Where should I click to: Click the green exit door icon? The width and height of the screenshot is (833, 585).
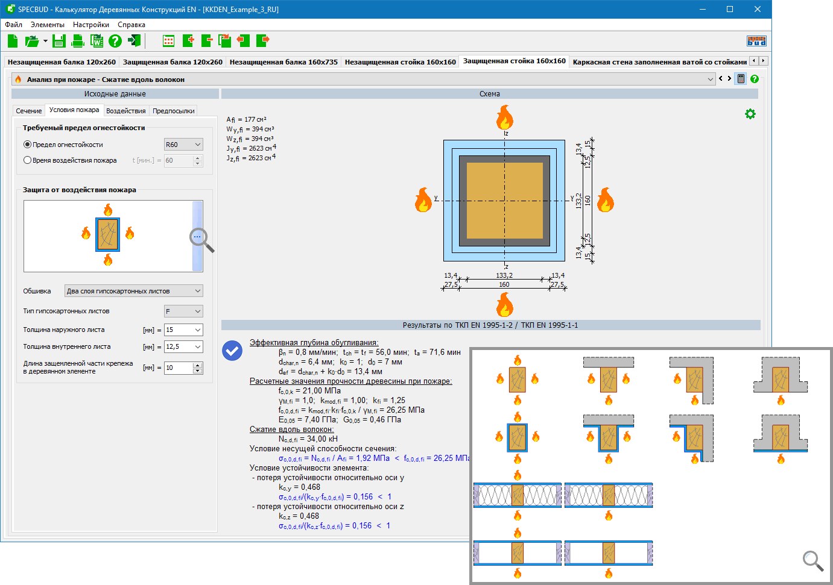click(135, 41)
